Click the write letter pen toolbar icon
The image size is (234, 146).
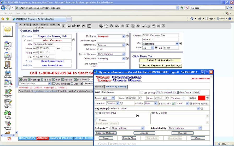pos(143,26)
